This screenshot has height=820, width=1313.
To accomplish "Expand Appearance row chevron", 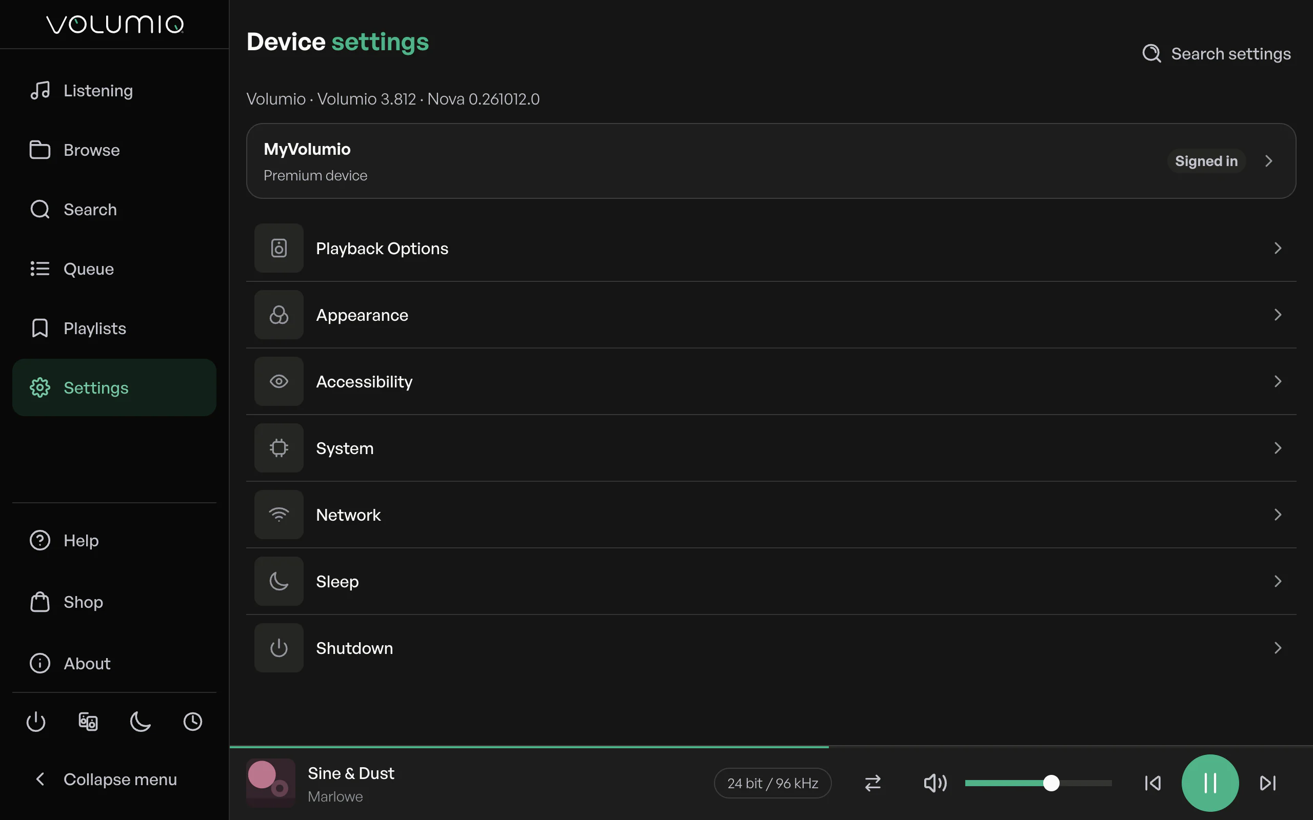I will tap(1278, 315).
